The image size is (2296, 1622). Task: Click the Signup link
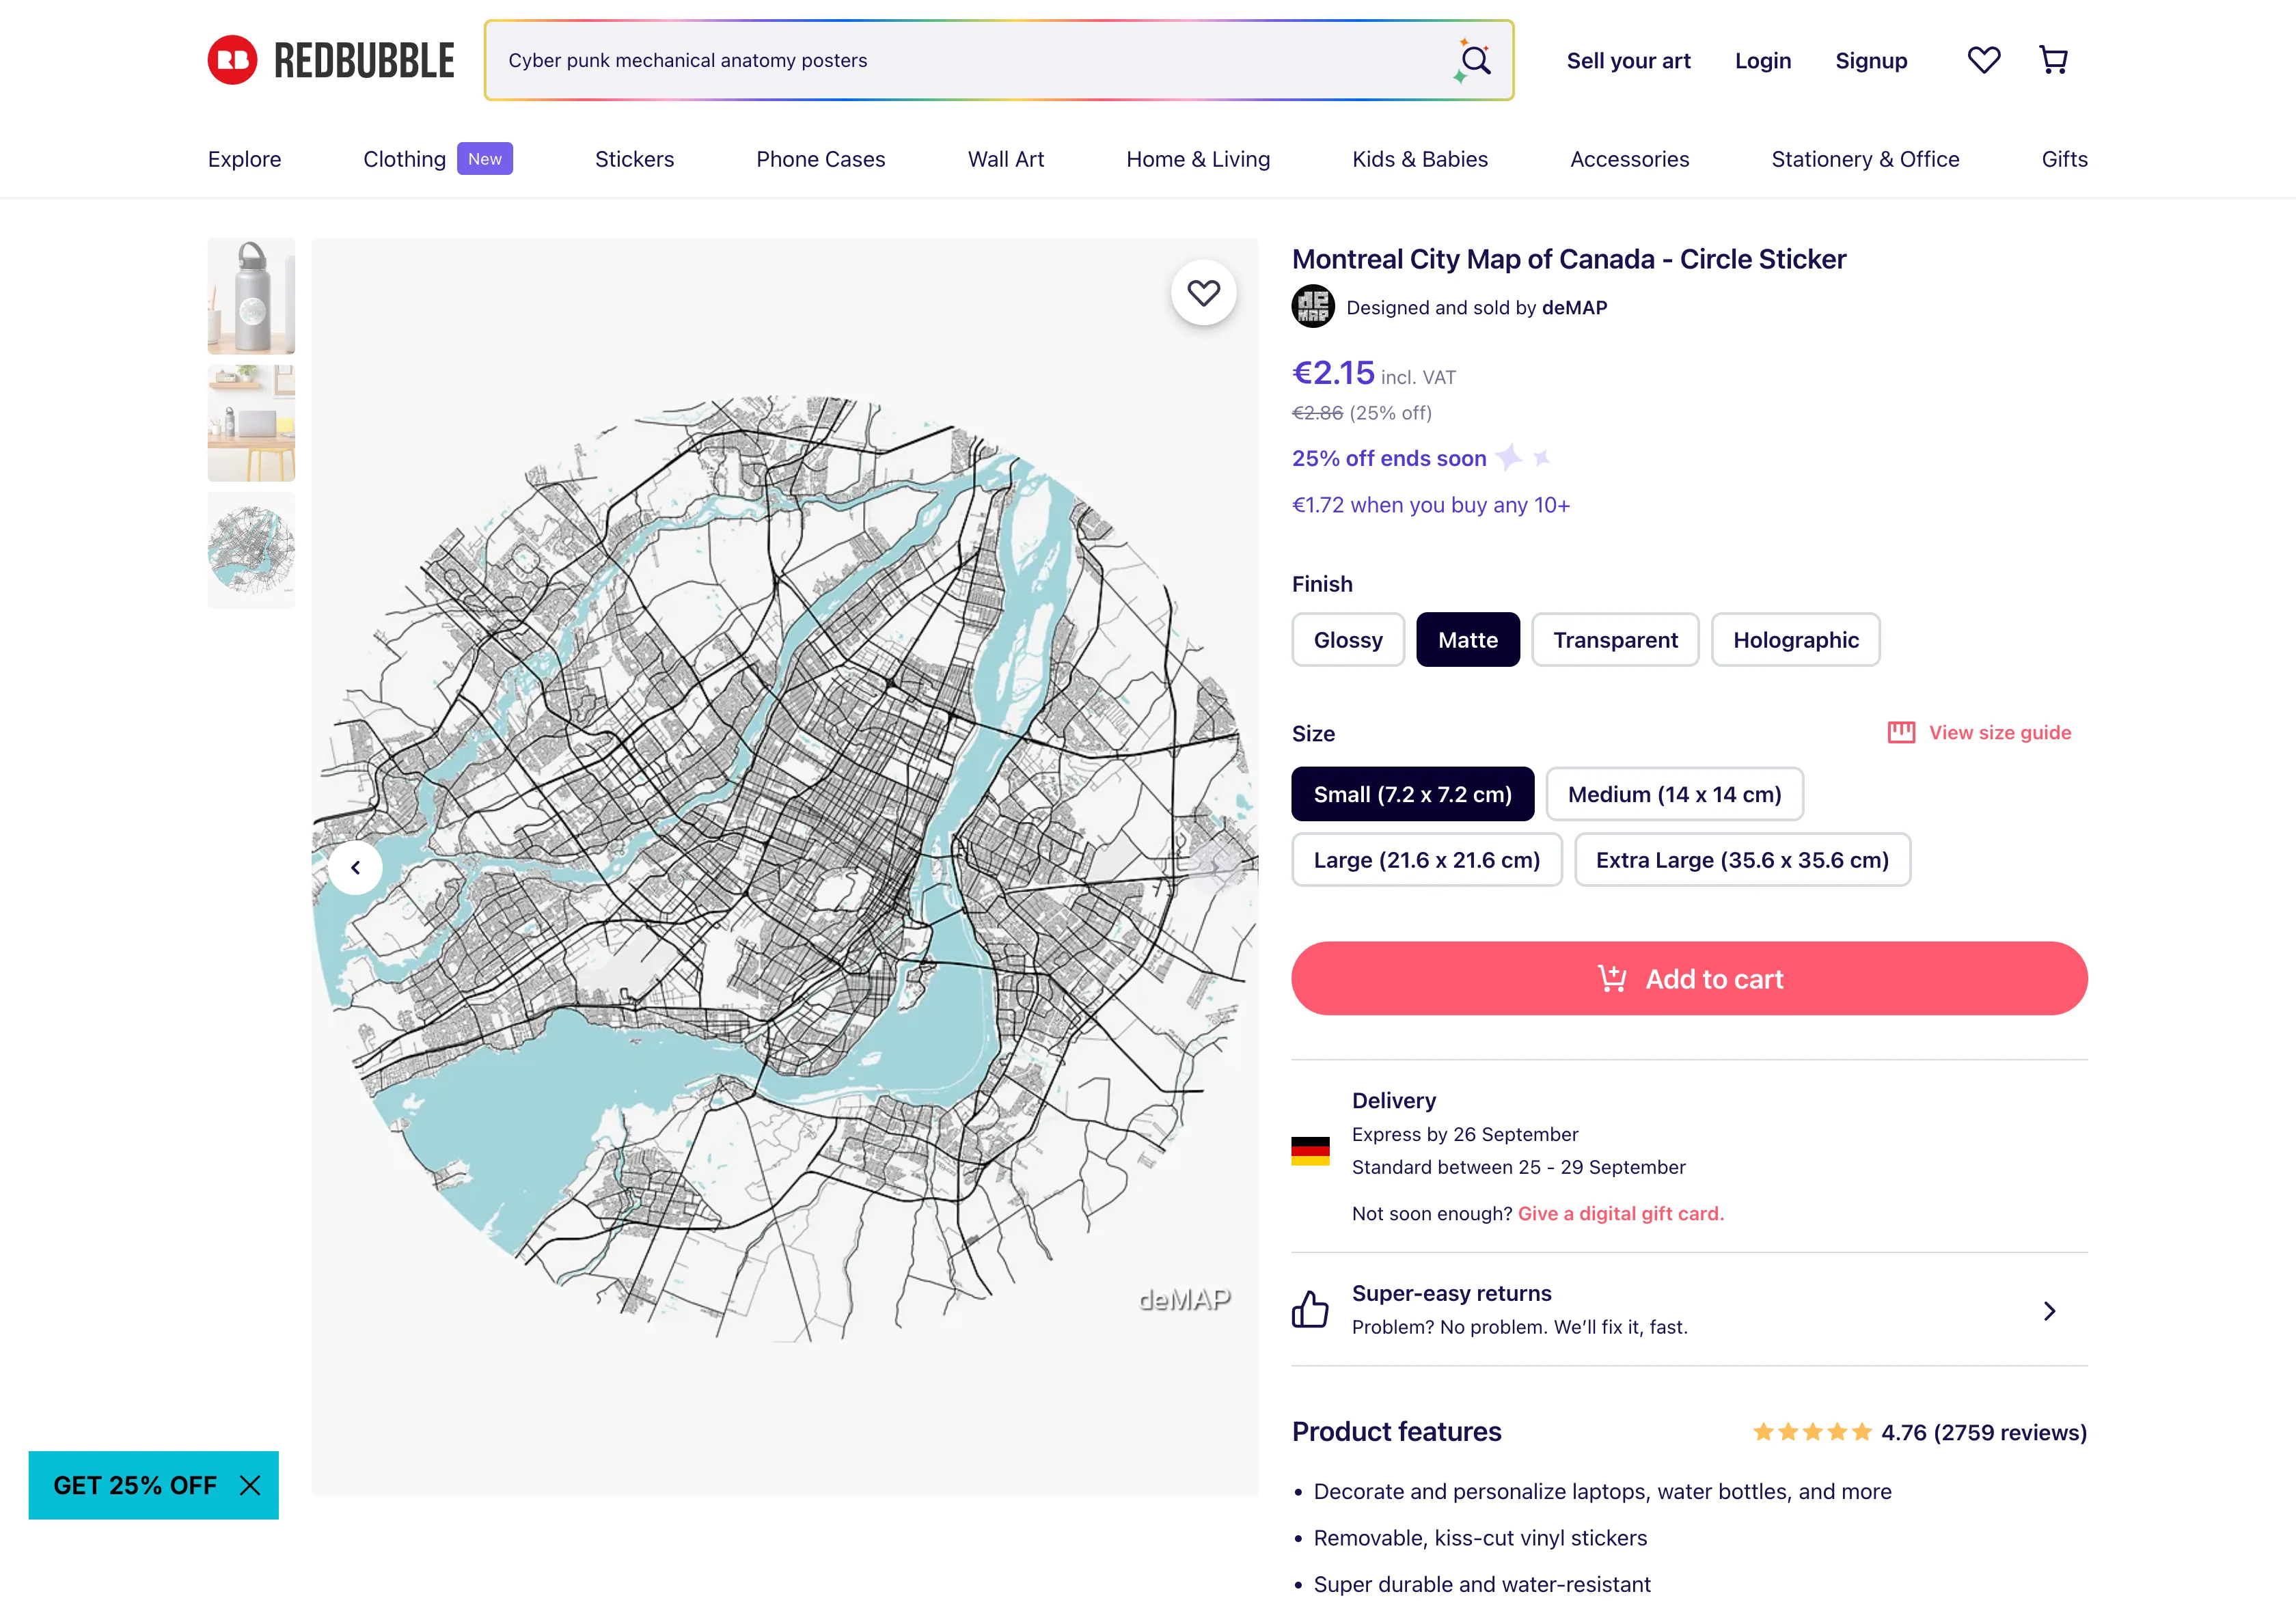pos(1871,61)
